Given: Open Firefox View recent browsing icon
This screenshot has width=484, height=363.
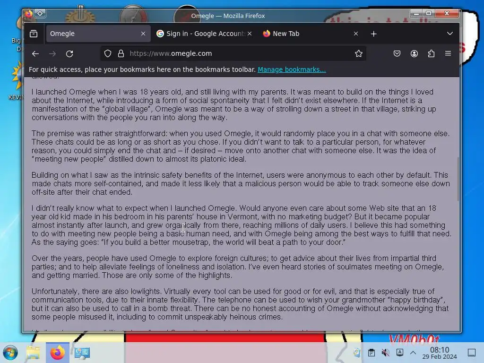Looking at the screenshot, I should (34, 34).
